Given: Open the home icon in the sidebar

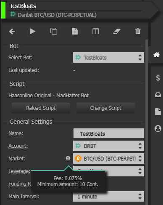Looking at the screenshot, I should click(156, 55).
